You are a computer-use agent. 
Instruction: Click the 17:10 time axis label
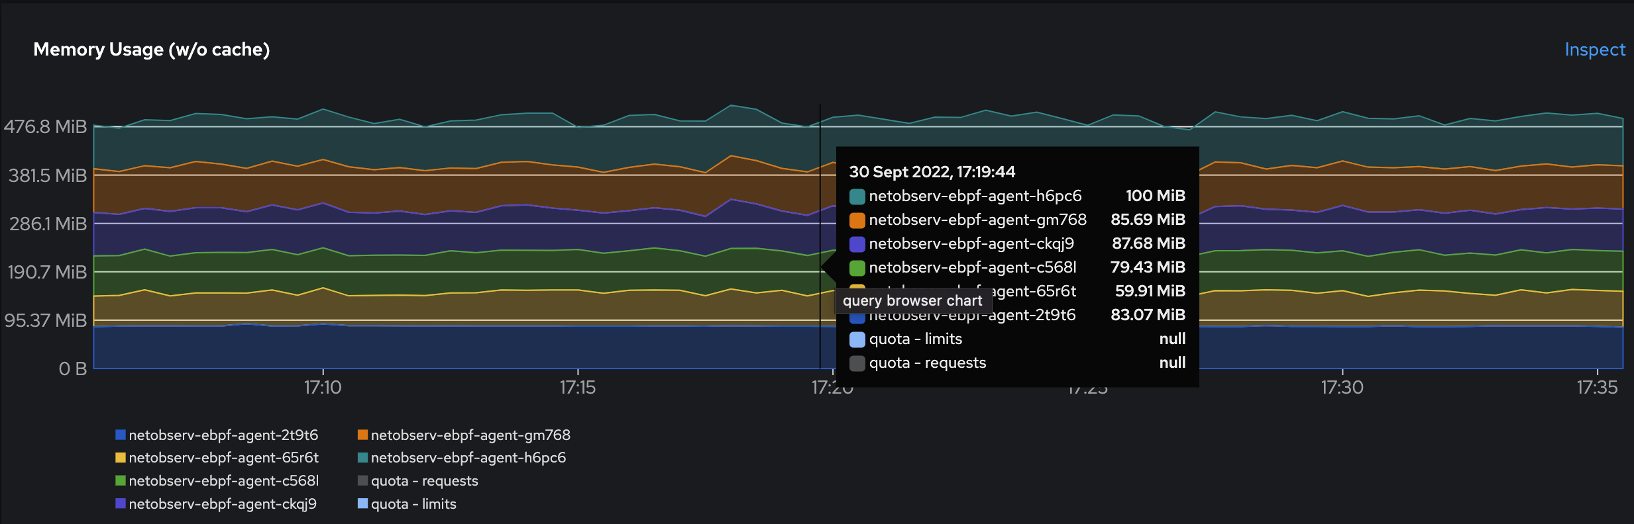pos(323,387)
